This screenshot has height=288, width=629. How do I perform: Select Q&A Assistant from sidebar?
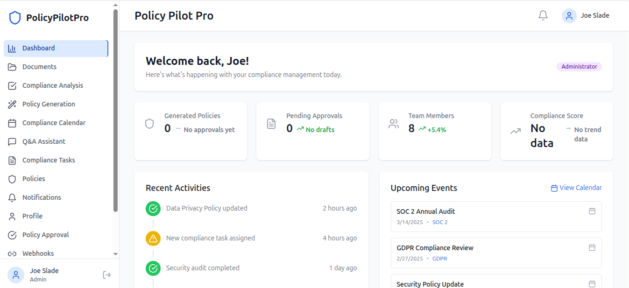[44, 141]
